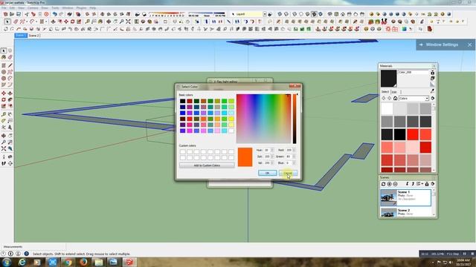Click the Red value stepper in Select Color
This screenshot has width=476, height=267.
pyautogui.click(x=294, y=150)
